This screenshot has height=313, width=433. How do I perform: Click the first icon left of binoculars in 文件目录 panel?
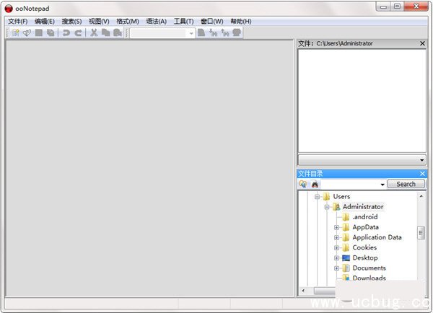303,184
